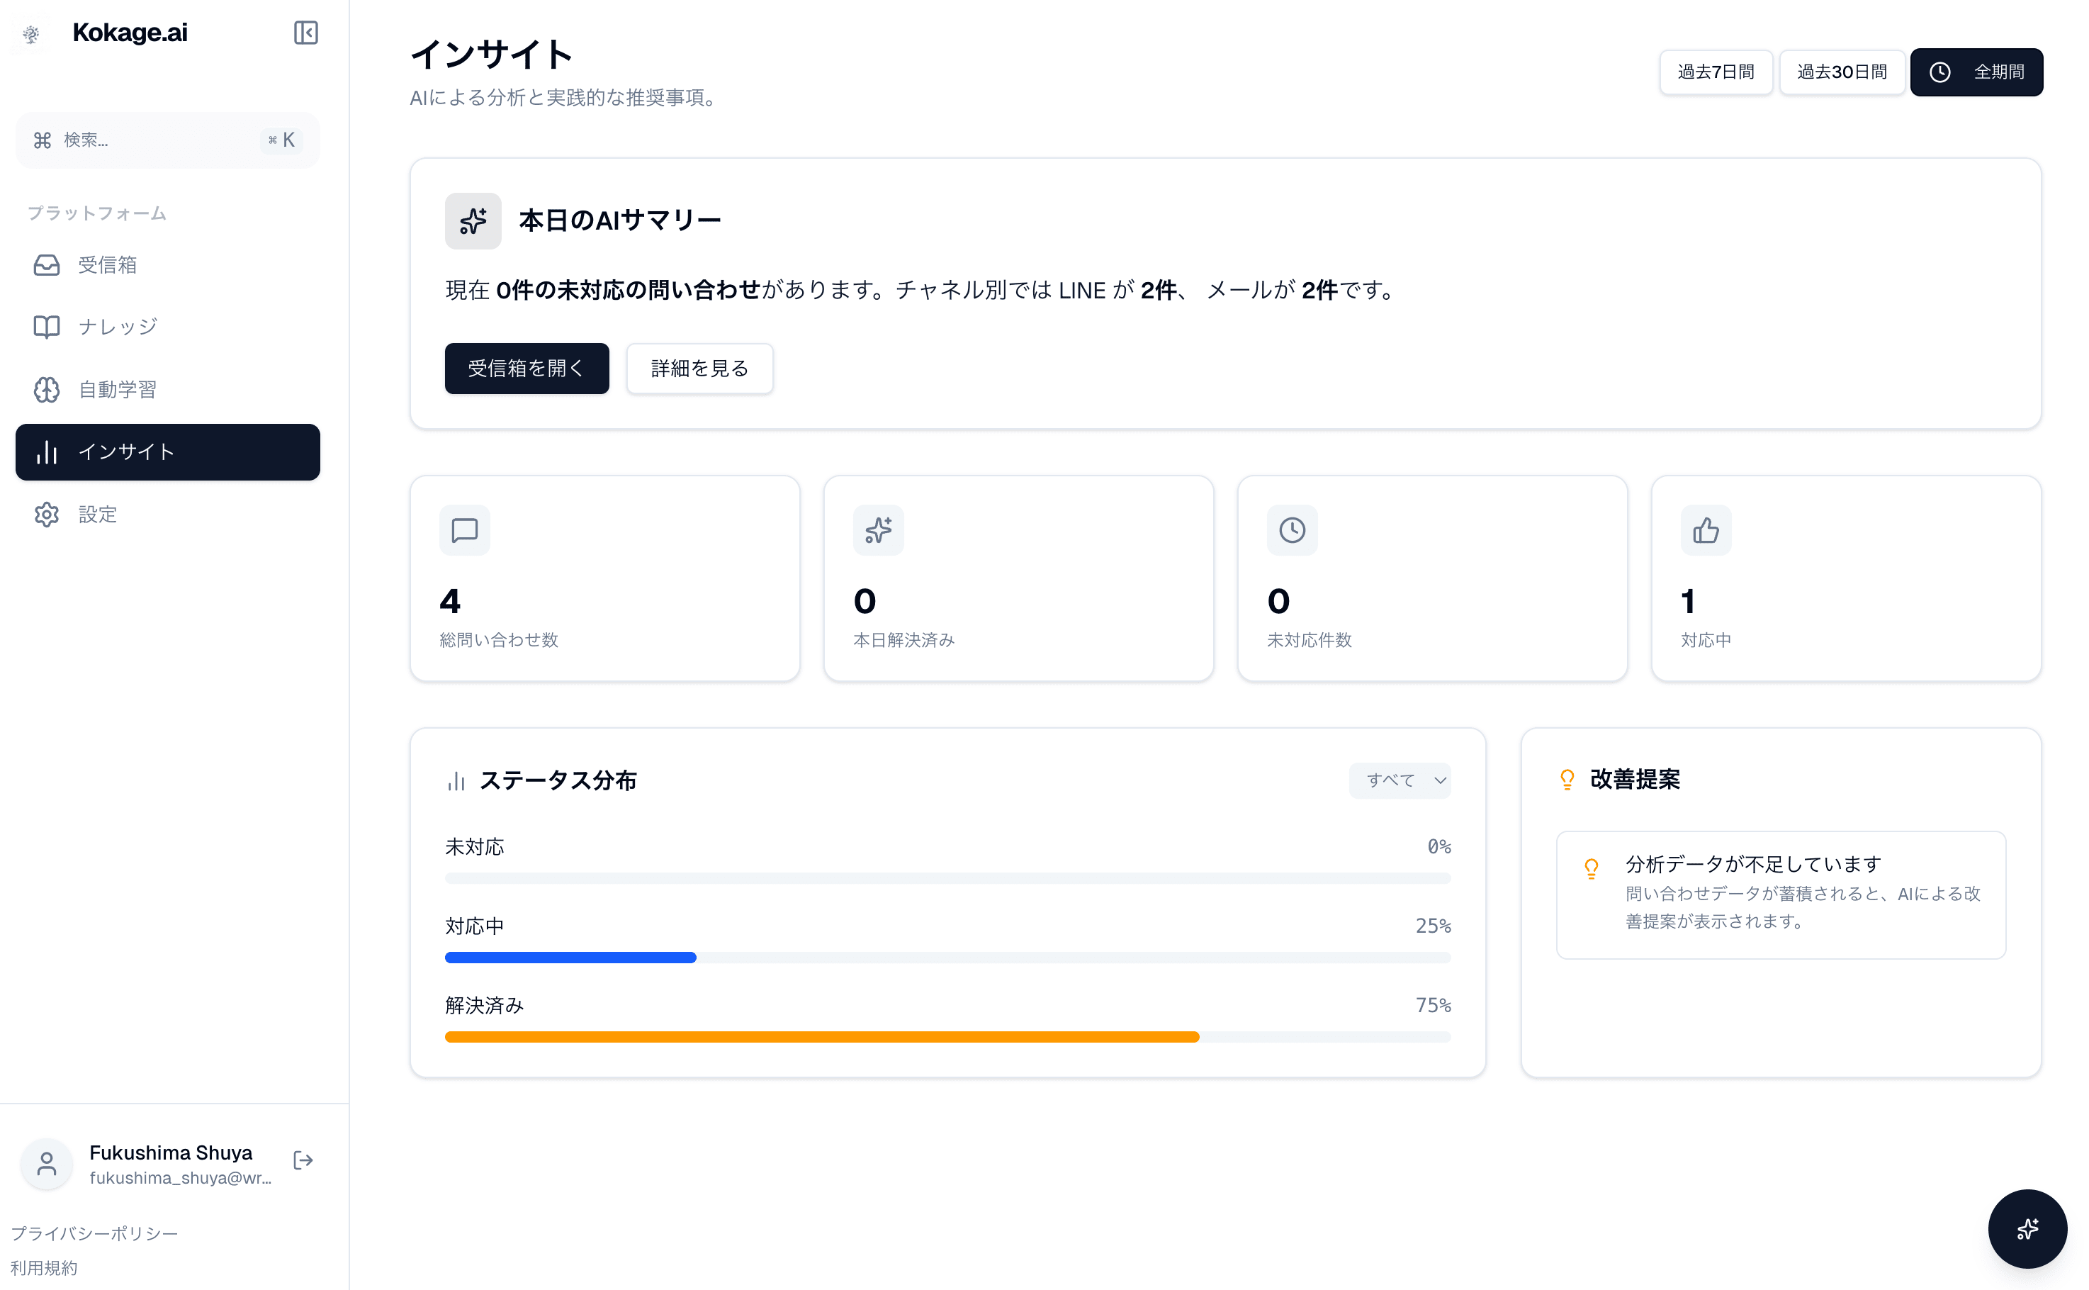Screen dimensions: 2089x1290
Task: Click the lightbulb icon in 分析データが不足 notice
Action: click(1591, 868)
